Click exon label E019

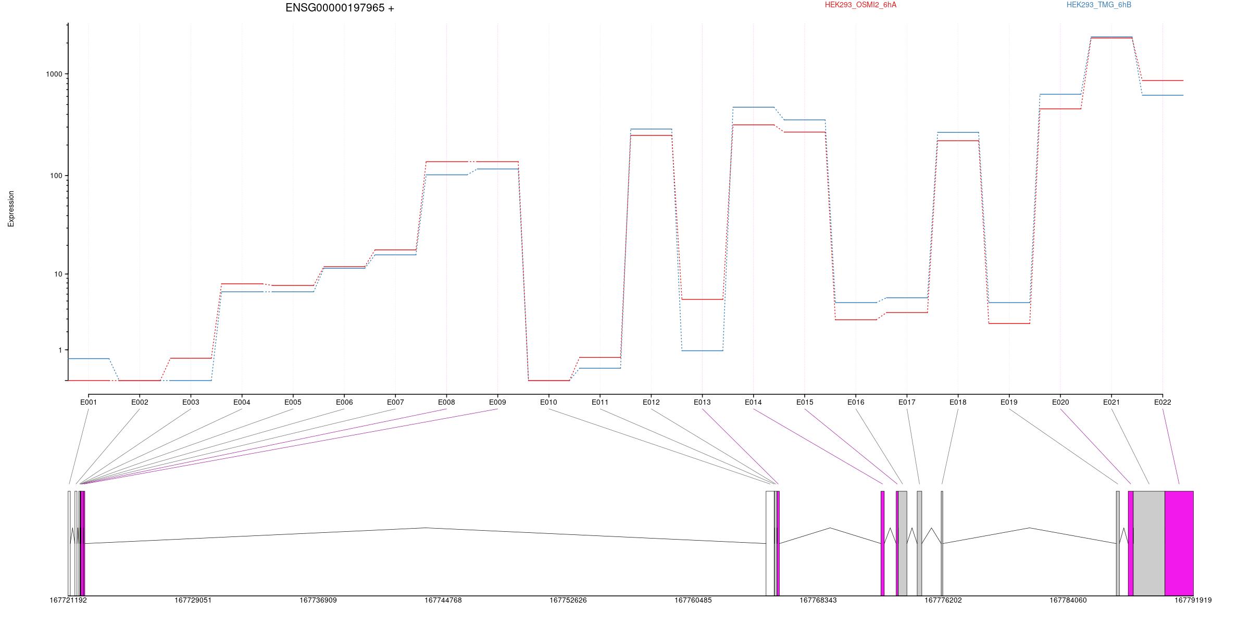click(1009, 402)
